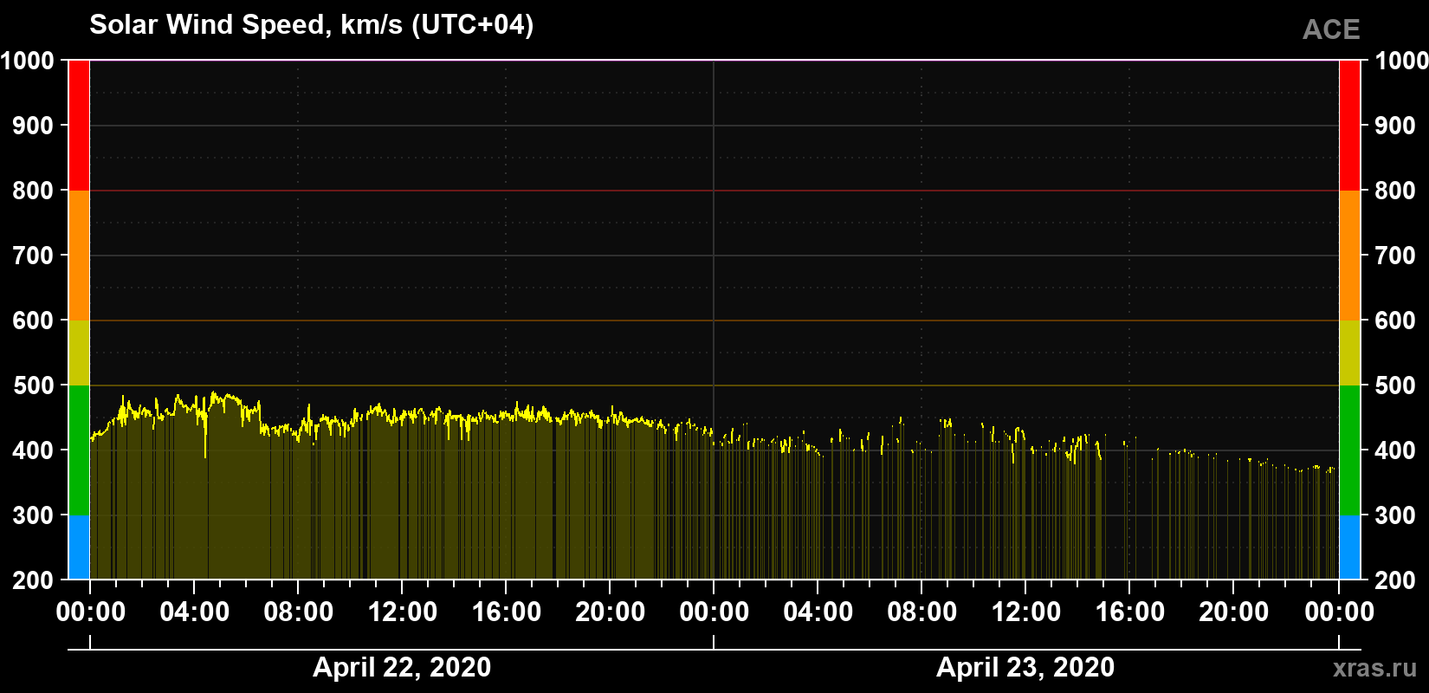Click the left axis '700' label
1429x693 pixels.
[34, 256]
